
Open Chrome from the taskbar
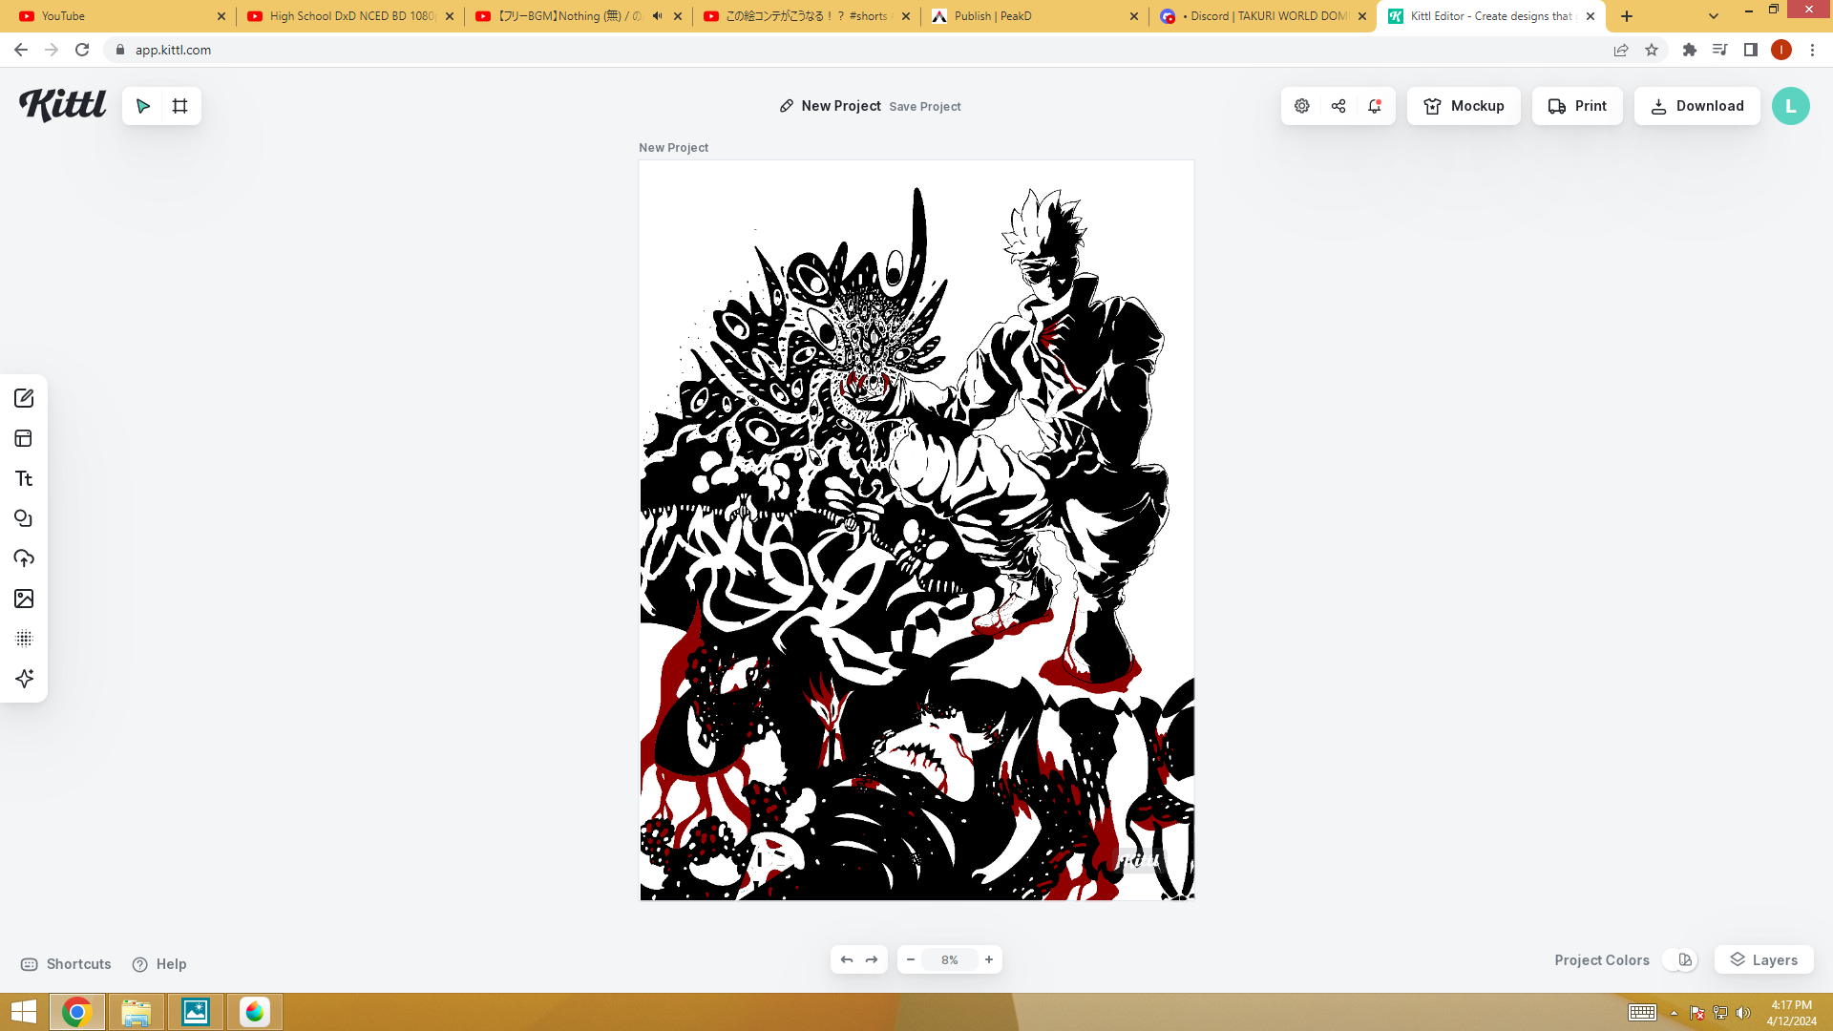pos(76,1012)
